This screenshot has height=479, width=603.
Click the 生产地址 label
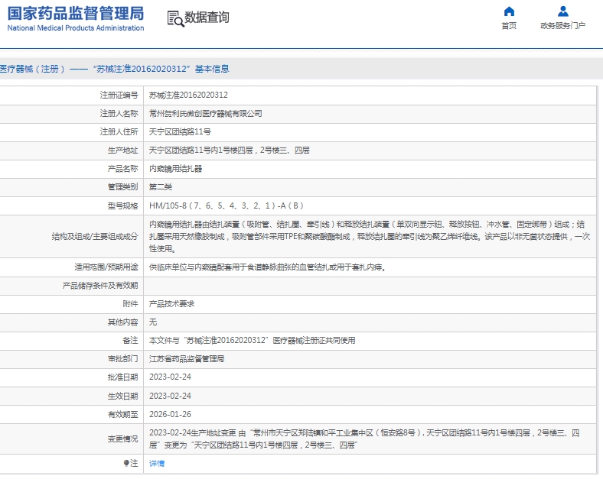coord(122,150)
